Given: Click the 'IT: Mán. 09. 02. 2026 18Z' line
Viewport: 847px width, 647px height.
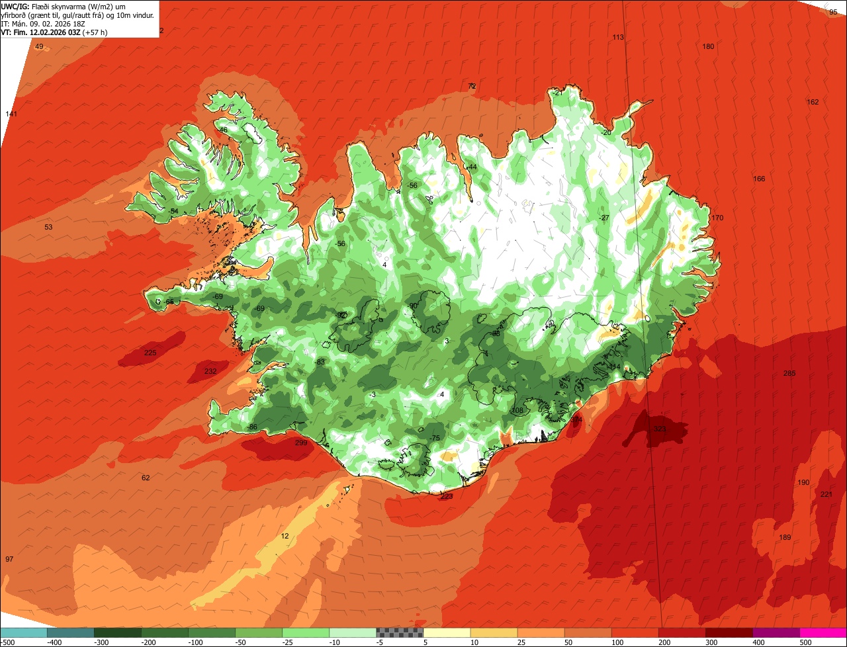Looking at the screenshot, I should click(42, 24).
